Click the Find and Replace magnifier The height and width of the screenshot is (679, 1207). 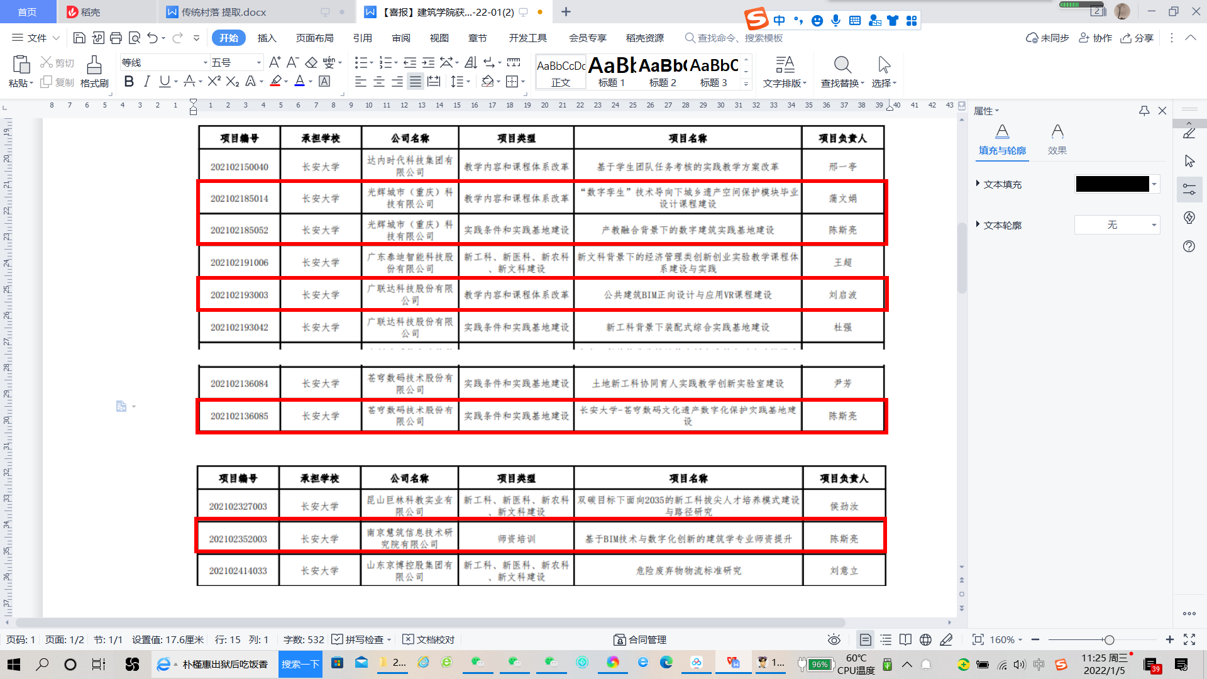tap(842, 65)
